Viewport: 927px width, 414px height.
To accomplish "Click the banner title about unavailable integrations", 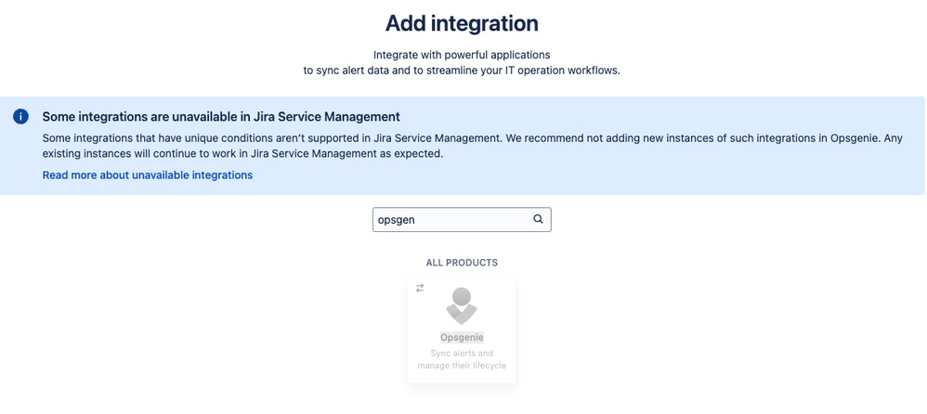I will (221, 116).
